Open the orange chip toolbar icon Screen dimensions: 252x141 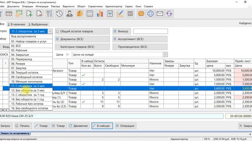[x=141, y=14]
